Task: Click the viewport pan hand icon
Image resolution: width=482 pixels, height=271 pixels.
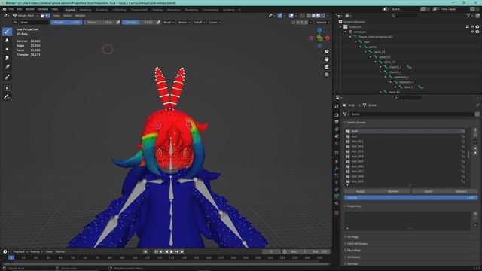Action: click(326, 59)
